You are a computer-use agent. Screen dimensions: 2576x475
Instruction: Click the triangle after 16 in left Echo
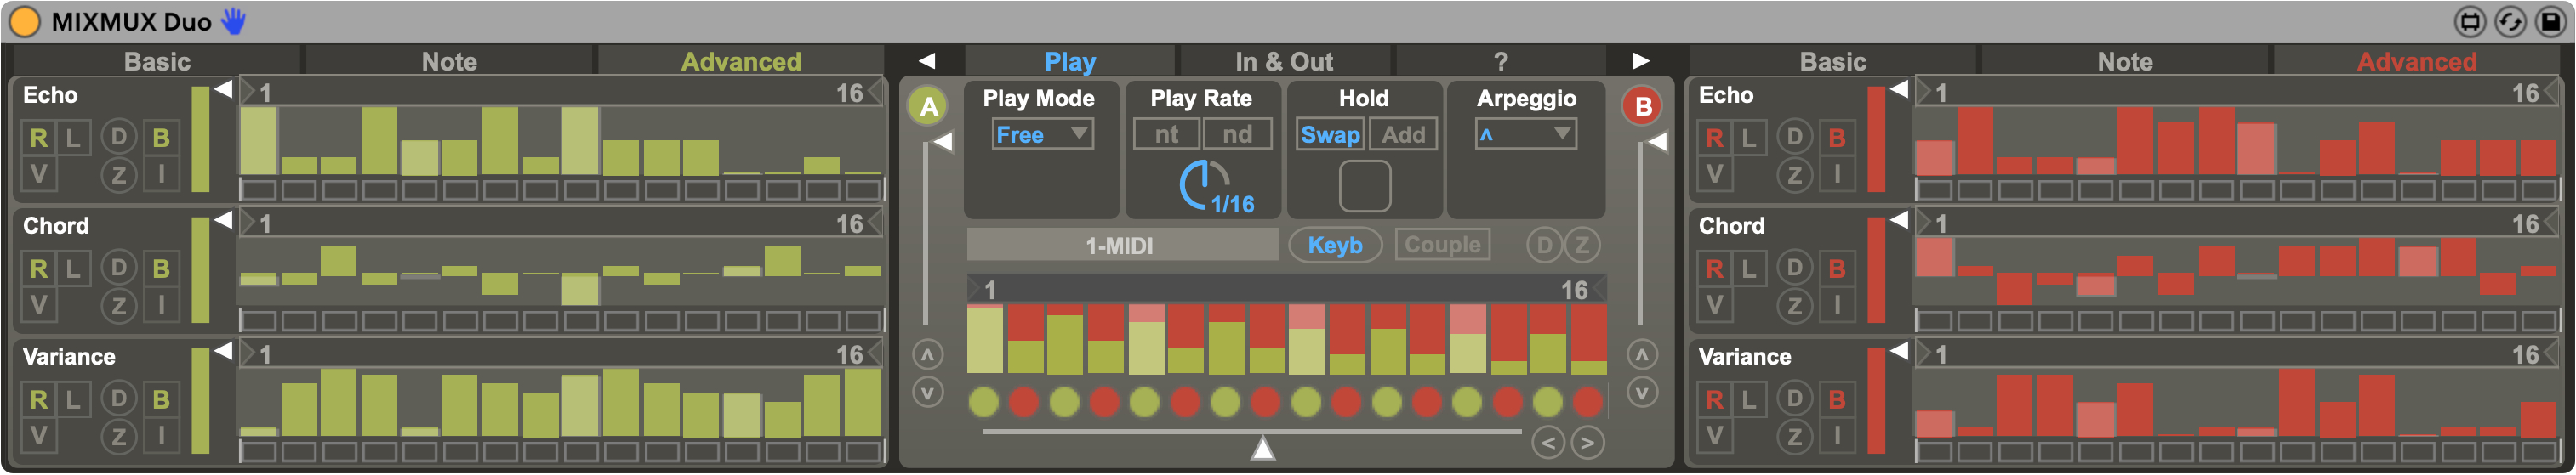875,92
